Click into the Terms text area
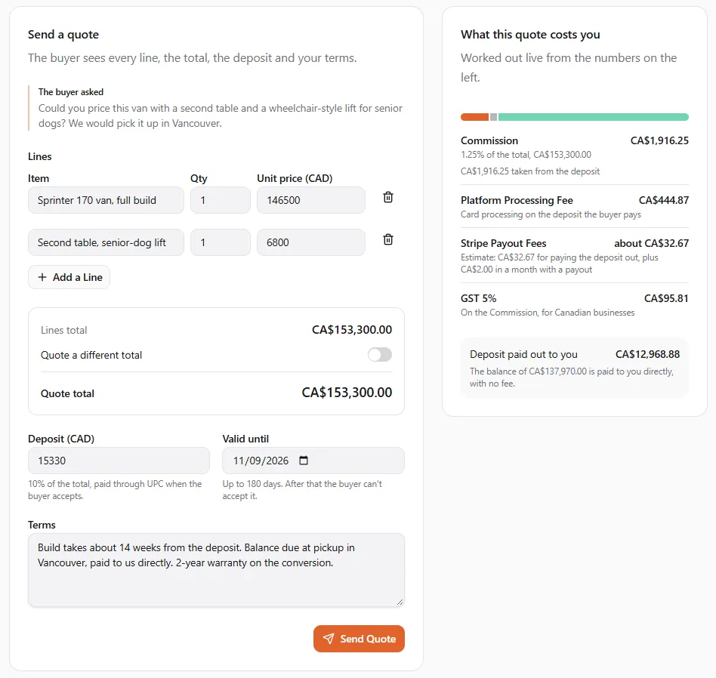 coord(216,570)
